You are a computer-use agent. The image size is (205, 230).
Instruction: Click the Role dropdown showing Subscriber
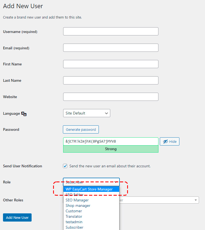[x=91, y=182]
